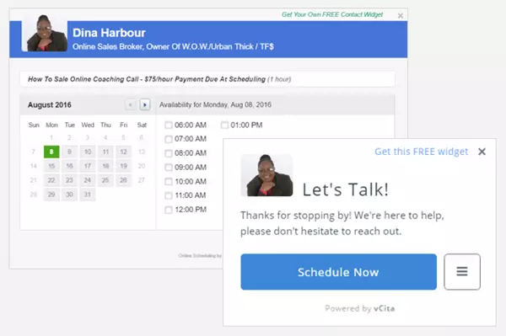
Task: Check the 12:00 PM time slot
Action: (x=169, y=210)
